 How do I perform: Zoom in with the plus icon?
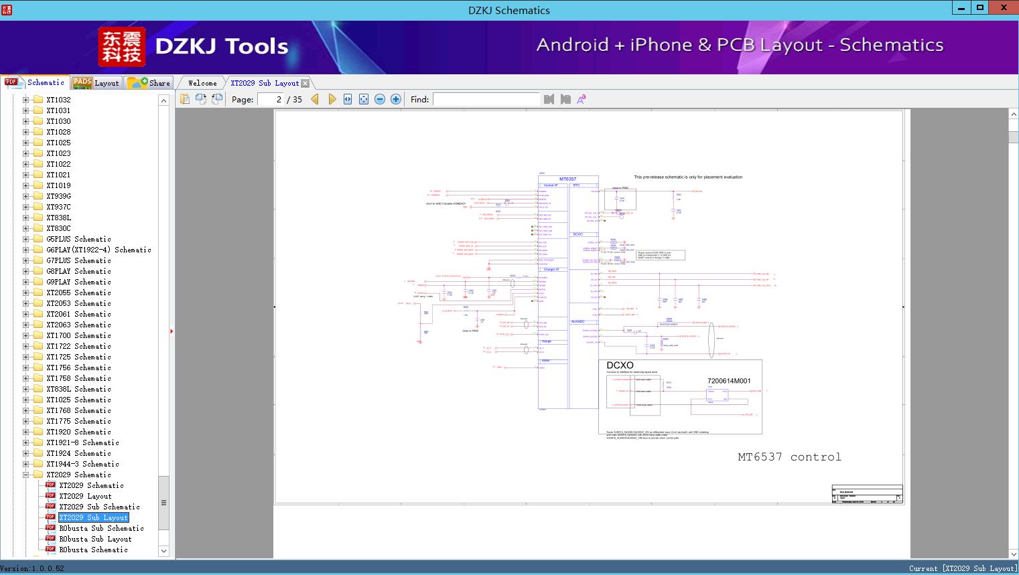click(x=396, y=99)
